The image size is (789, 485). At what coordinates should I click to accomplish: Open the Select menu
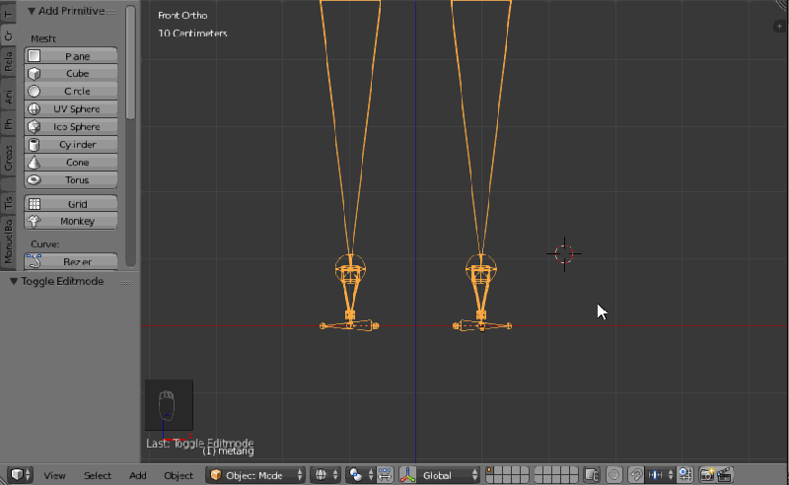(x=97, y=475)
